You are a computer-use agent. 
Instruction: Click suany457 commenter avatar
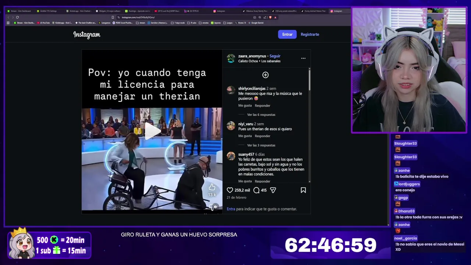(231, 156)
